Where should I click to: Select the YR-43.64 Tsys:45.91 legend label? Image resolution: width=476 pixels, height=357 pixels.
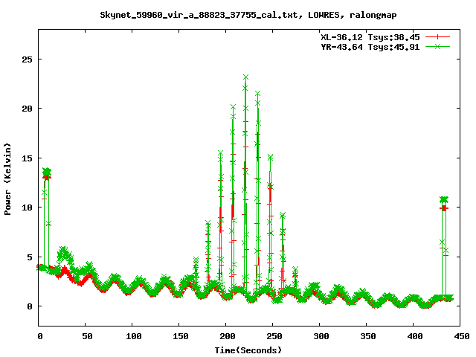click(x=370, y=47)
